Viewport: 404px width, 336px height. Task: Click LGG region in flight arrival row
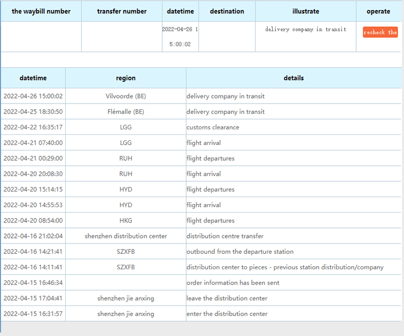[126, 143]
